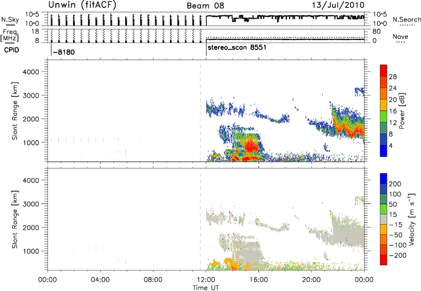The width and height of the screenshot is (421, 291).
Task: Click the 'Freq. [MHz]' axis label
Action: coord(10,36)
